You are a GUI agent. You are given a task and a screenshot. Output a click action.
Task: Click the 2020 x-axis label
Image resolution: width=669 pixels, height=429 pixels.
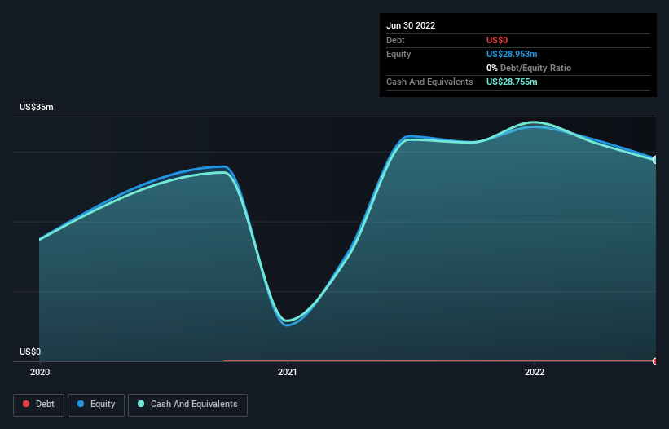point(40,372)
